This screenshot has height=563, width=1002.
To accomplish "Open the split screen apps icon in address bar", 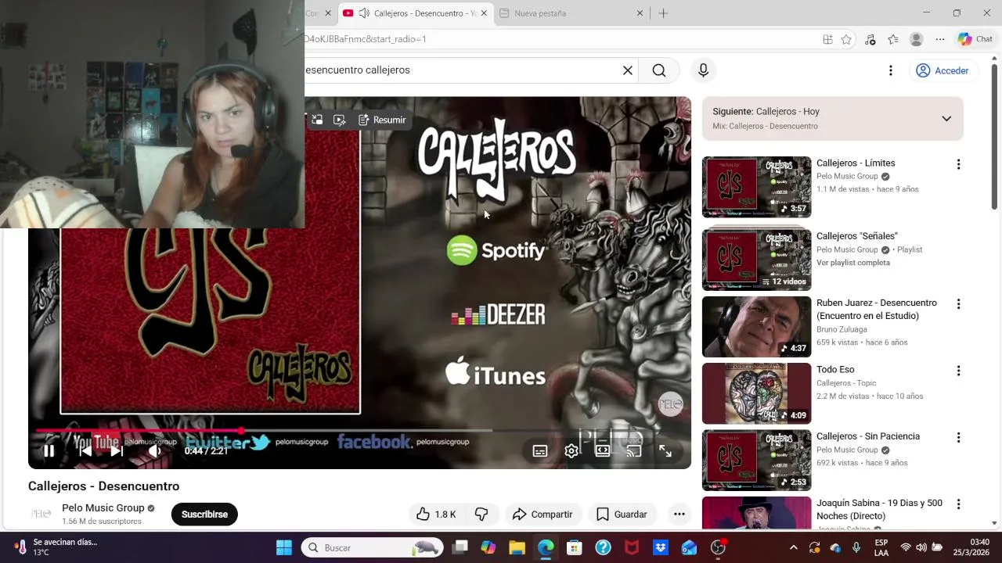I will coord(827,39).
